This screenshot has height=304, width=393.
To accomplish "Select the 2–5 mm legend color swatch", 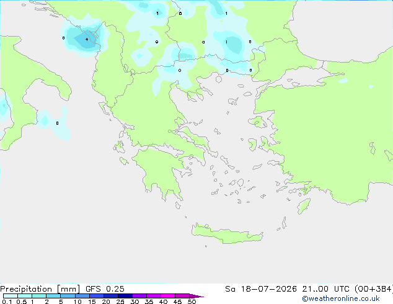I will coord(53,296).
